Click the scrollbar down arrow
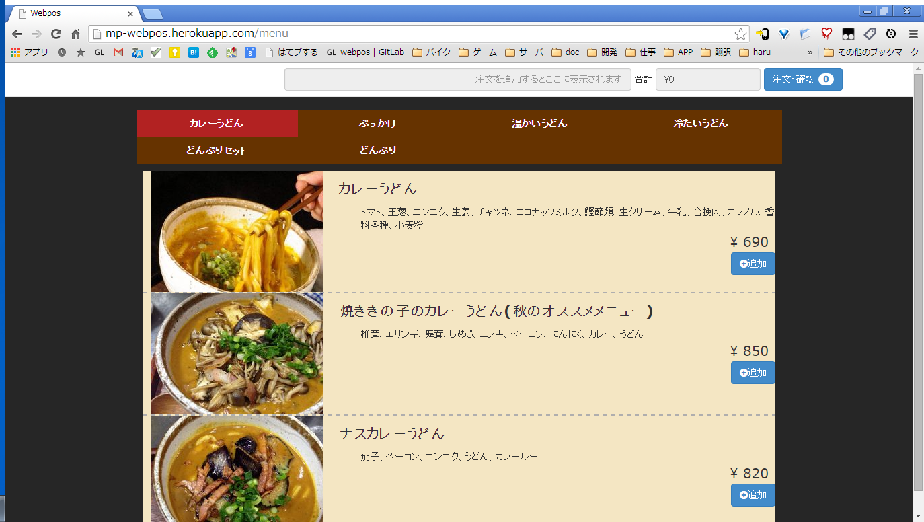The width and height of the screenshot is (924, 522). coord(918,517)
